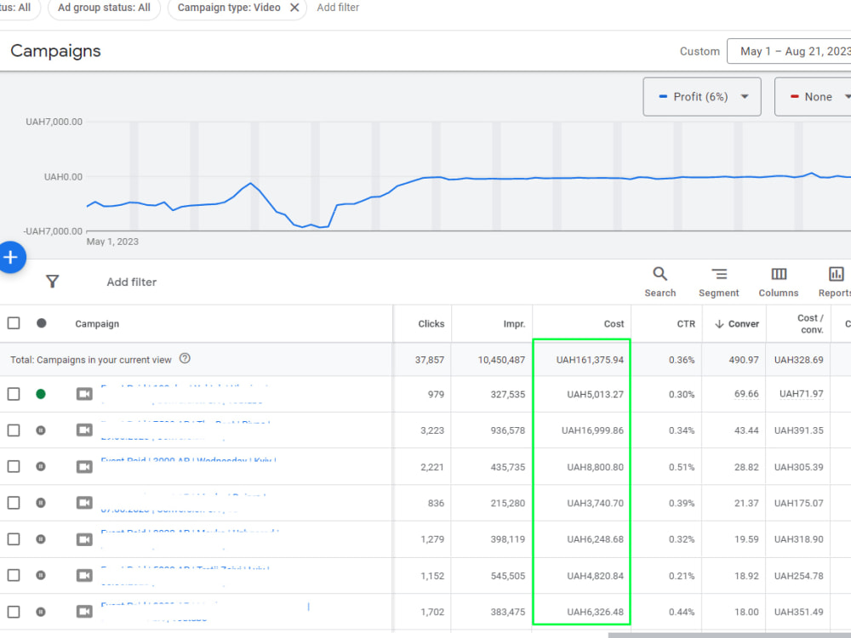The height and width of the screenshot is (638, 851).
Task: Sort table by Campaign column header
Action: 97,324
